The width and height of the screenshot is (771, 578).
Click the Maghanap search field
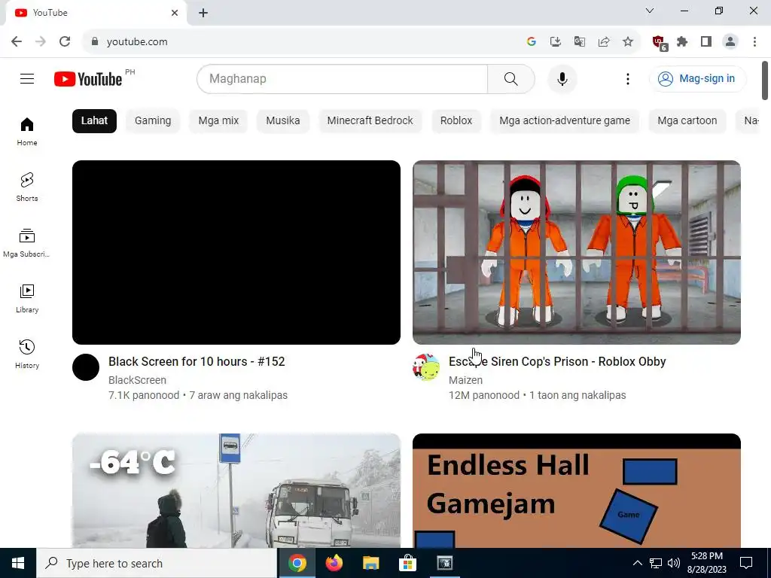pyautogui.click(x=343, y=78)
